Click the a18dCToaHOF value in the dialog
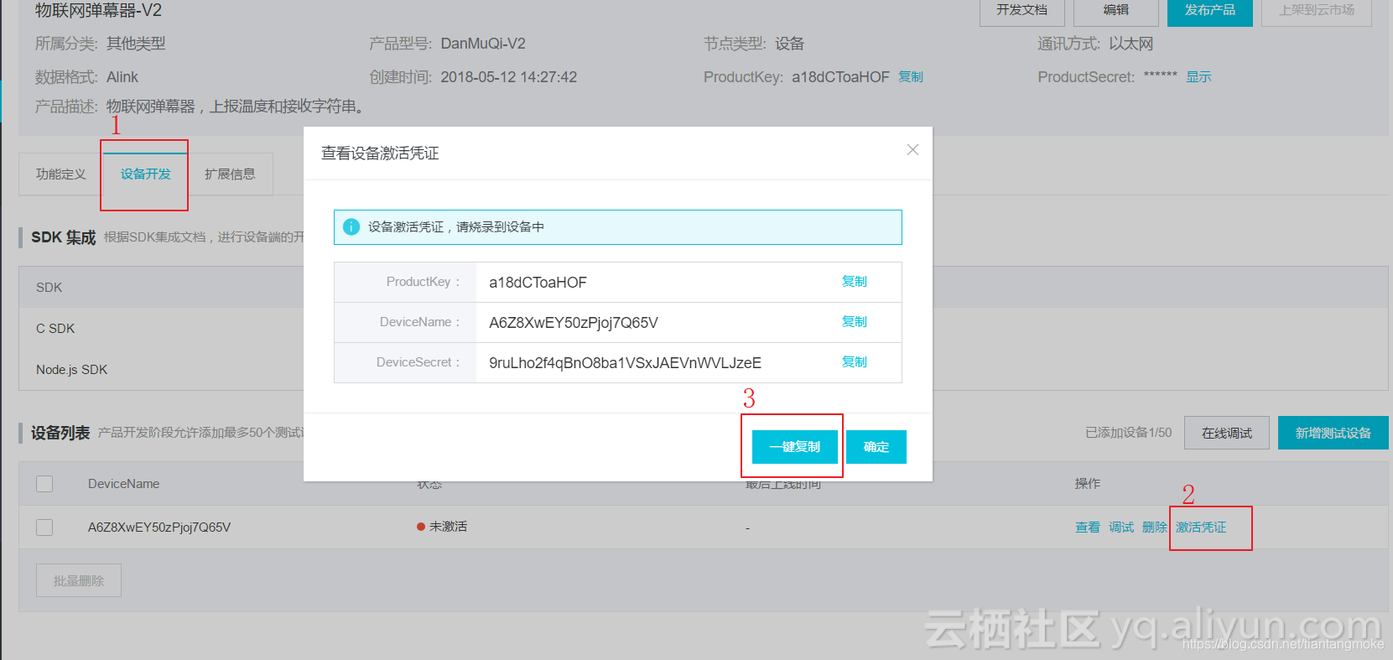Screen dimensions: 1393x660 coord(538,283)
